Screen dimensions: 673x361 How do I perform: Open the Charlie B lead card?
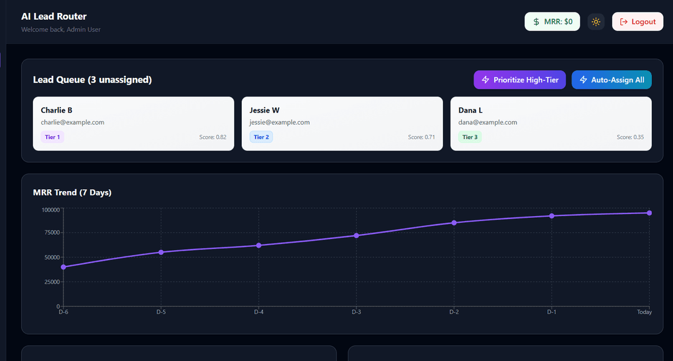click(x=133, y=123)
